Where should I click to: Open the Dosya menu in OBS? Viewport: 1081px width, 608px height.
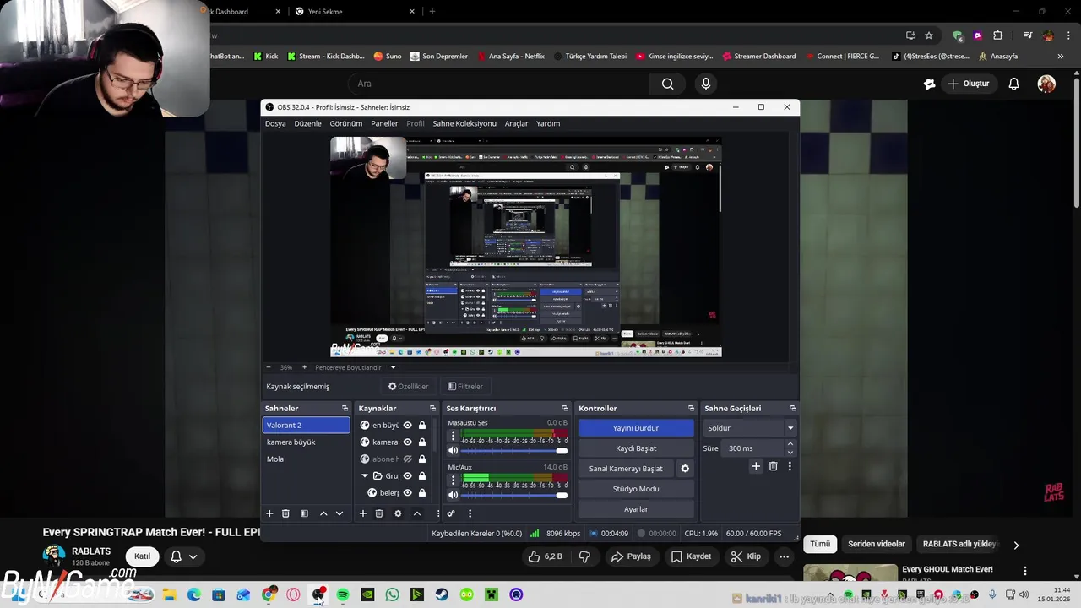coord(275,123)
